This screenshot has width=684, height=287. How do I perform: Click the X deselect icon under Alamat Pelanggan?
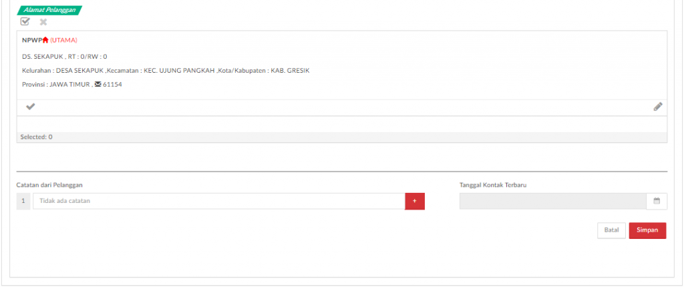coord(43,22)
